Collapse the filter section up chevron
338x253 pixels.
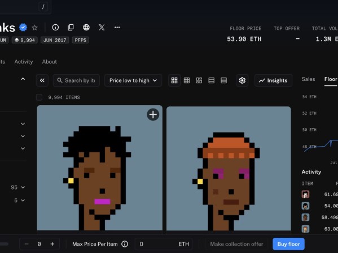tap(23, 79)
